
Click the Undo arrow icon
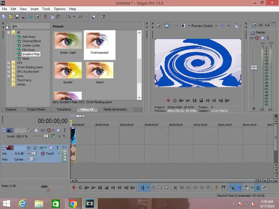click(68, 17)
